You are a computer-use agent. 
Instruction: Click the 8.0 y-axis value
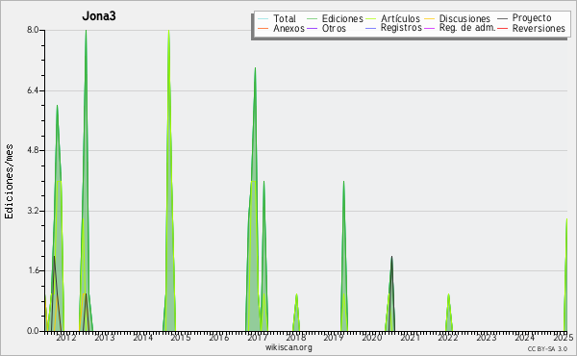(33, 30)
